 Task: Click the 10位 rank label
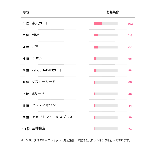26,129
